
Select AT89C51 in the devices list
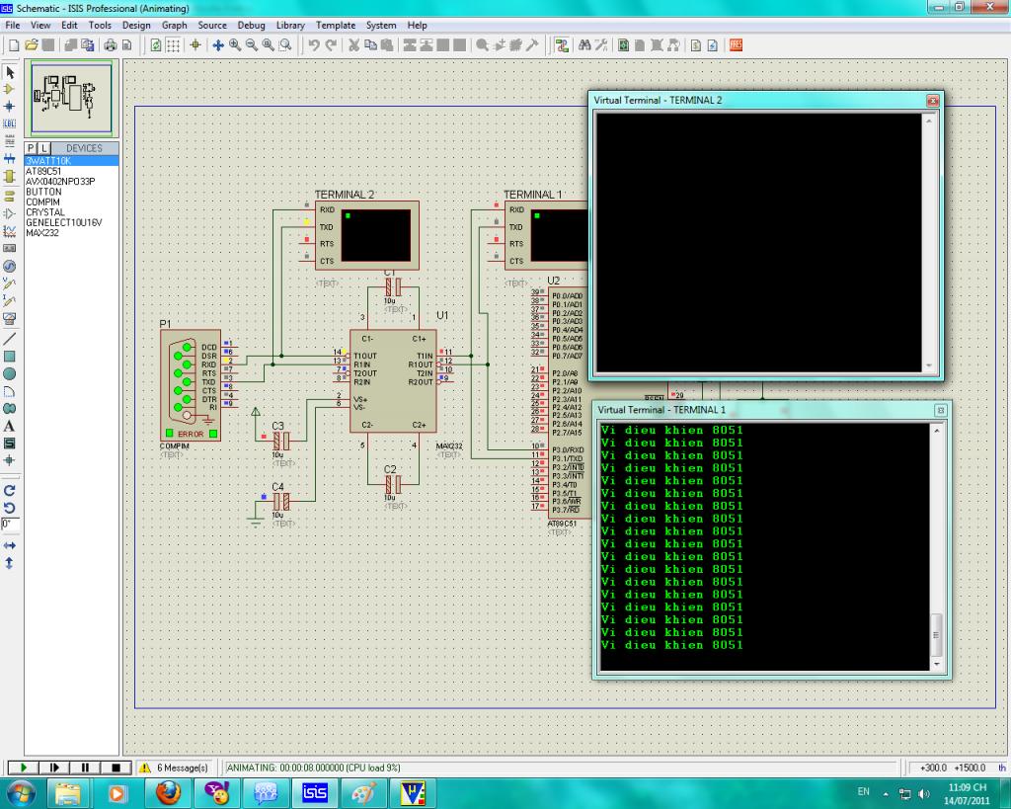click(x=43, y=171)
